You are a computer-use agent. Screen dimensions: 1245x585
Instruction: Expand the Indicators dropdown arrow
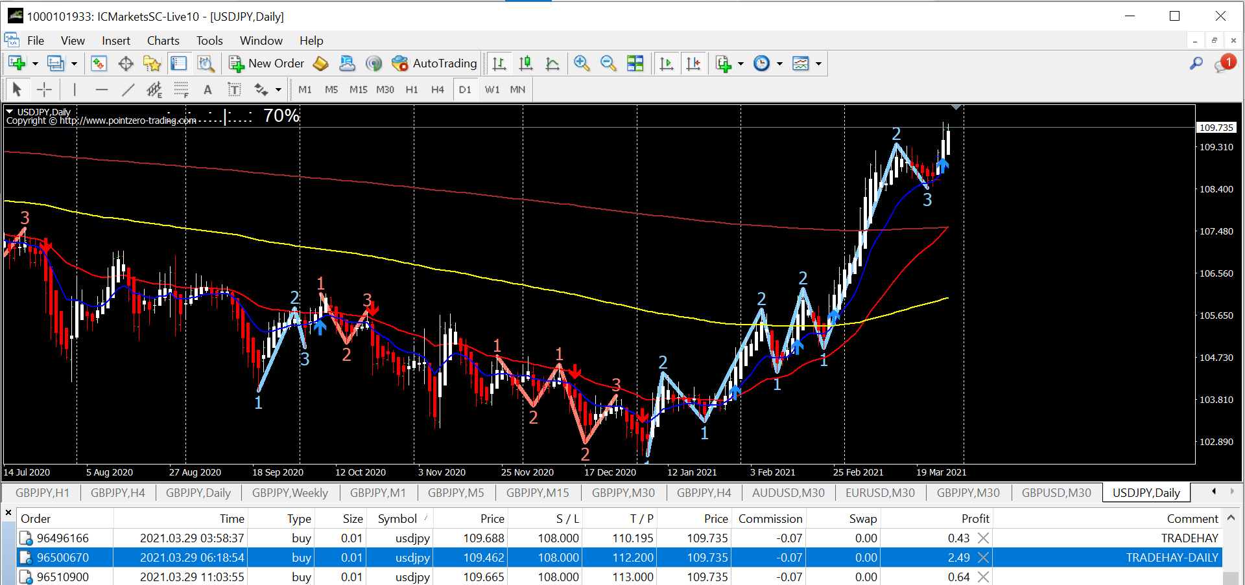[x=741, y=63]
